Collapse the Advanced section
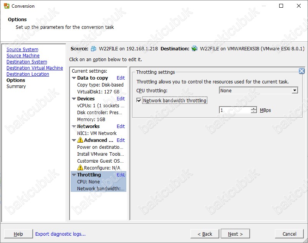This screenshot has width=308, height=243. coord(74,140)
